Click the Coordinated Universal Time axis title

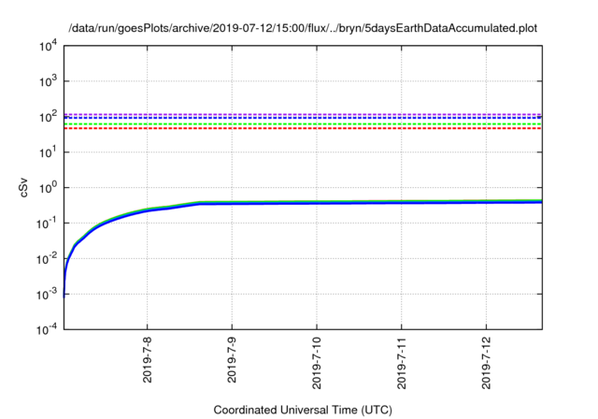click(x=303, y=410)
